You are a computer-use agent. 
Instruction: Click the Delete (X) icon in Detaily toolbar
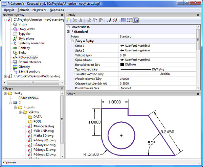[x=75, y=20]
